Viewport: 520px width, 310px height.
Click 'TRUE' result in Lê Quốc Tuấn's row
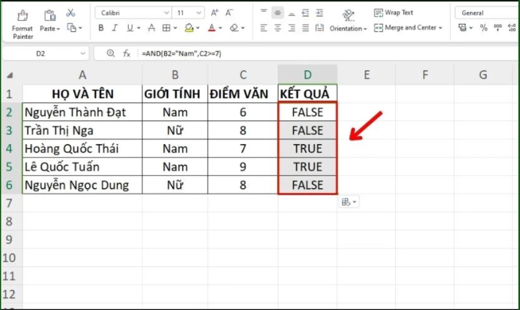coord(307,167)
